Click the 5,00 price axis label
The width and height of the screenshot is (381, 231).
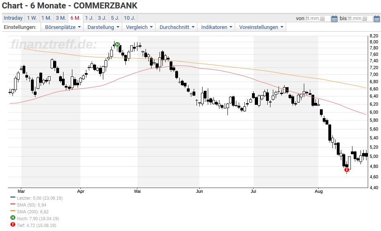click(374, 156)
